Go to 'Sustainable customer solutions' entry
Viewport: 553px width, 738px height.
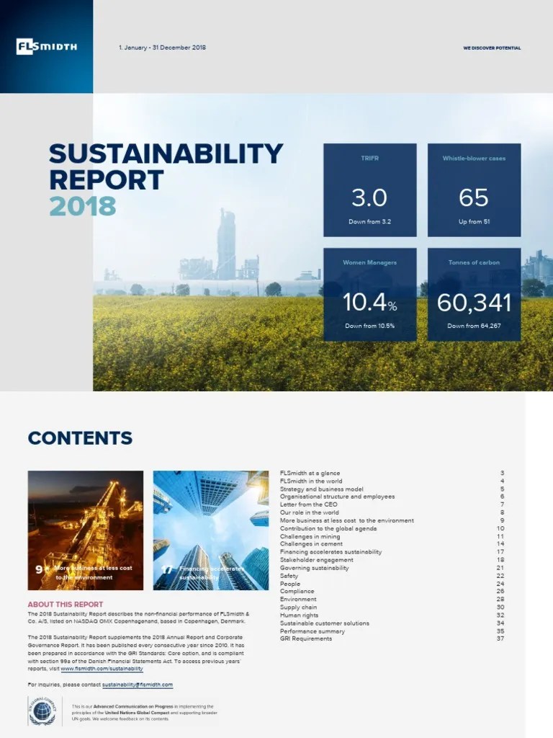click(x=325, y=623)
